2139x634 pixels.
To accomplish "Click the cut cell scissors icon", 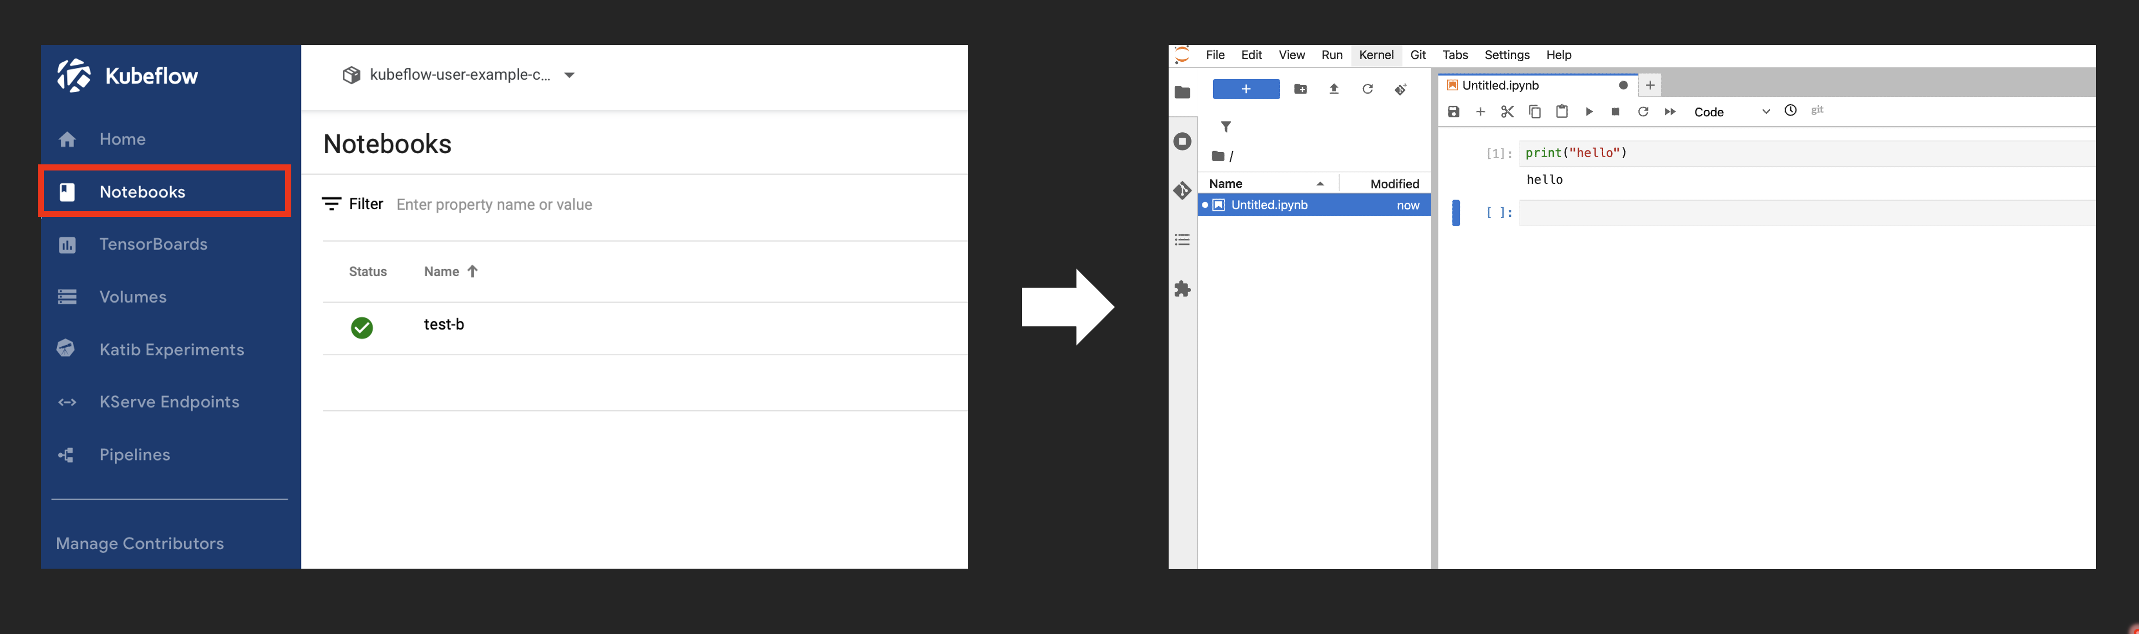I will pos(1507,112).
